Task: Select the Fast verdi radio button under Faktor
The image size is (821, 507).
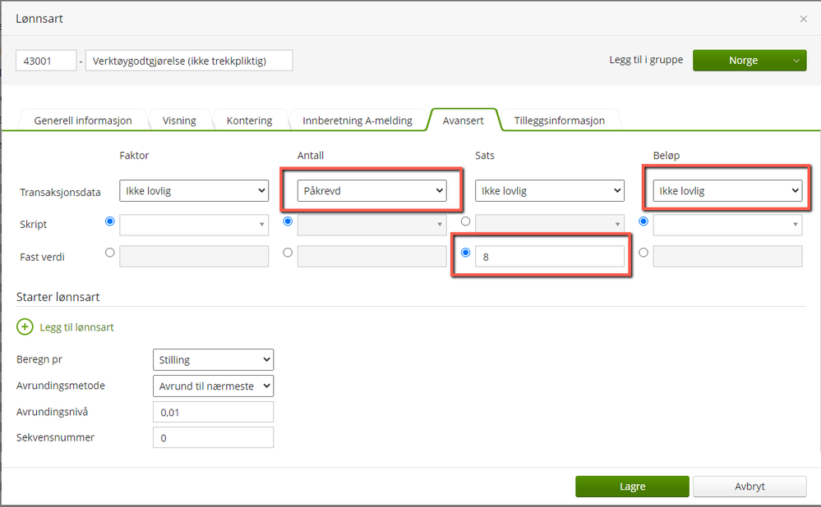Action: click(110, 253)
